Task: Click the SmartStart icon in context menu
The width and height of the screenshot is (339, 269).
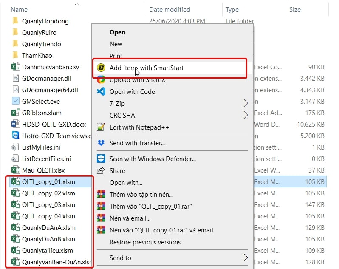Action: click(x=101, y=68)
